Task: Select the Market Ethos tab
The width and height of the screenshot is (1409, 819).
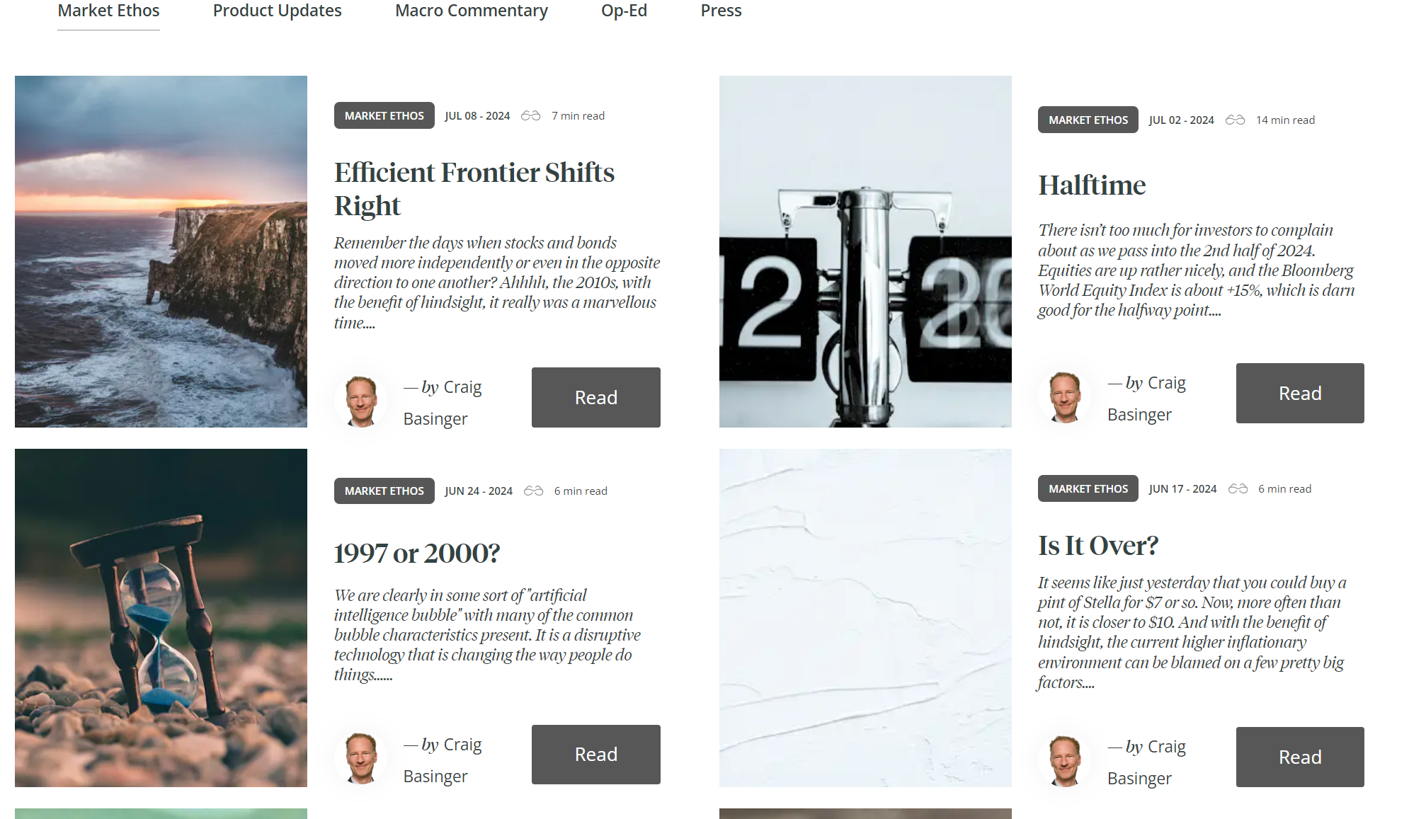Action: 108,11
